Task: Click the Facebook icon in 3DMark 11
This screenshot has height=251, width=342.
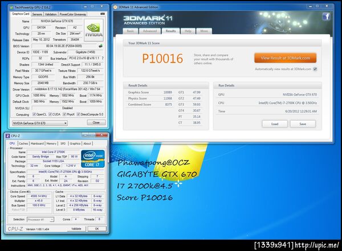Action: point(326,17)
